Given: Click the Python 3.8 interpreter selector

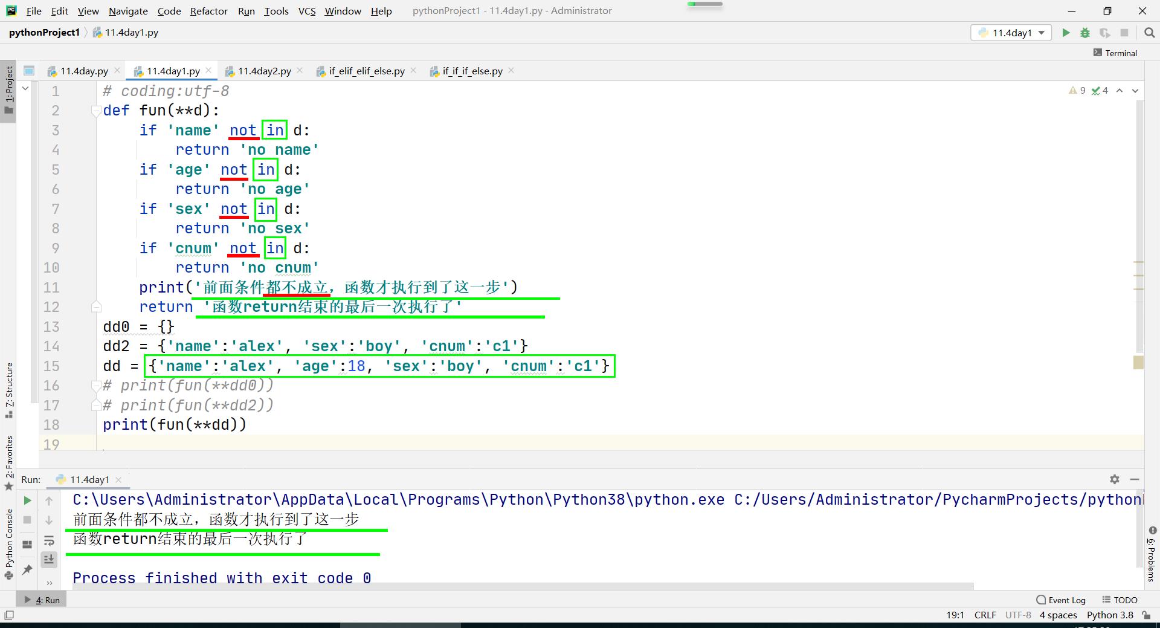Looking at the screenshot, I should (x=1110, y=615).
